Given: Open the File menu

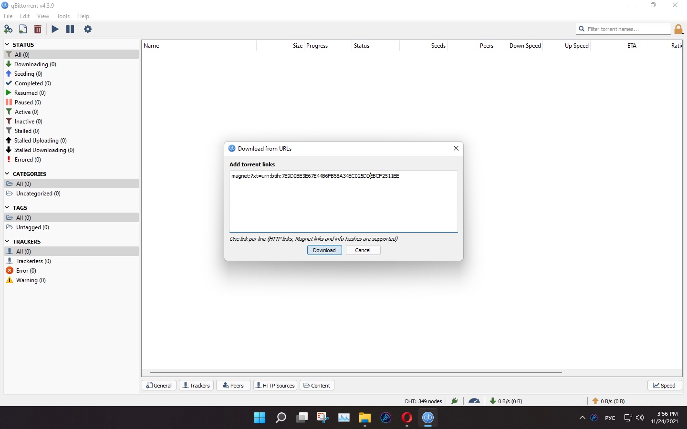Looking at the screenshot, I should [8, 16].
